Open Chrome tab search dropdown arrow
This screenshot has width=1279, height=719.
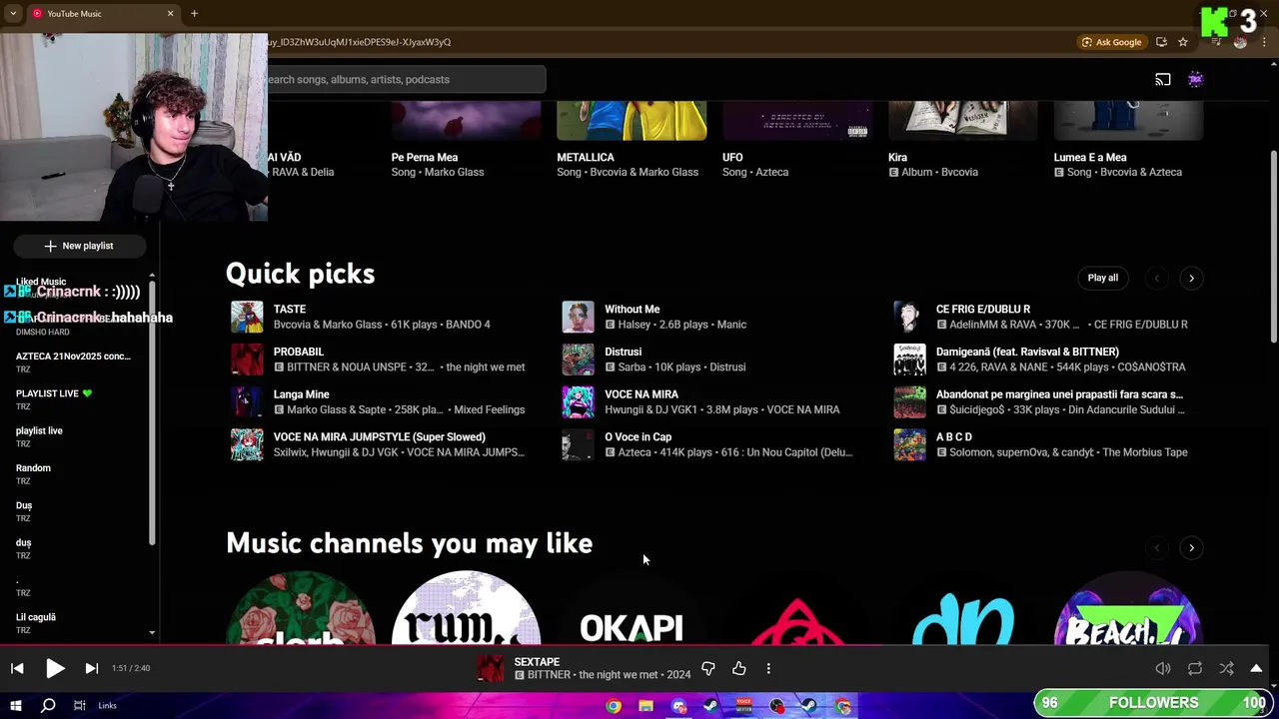pyautogui.click(x=13, y=13)
